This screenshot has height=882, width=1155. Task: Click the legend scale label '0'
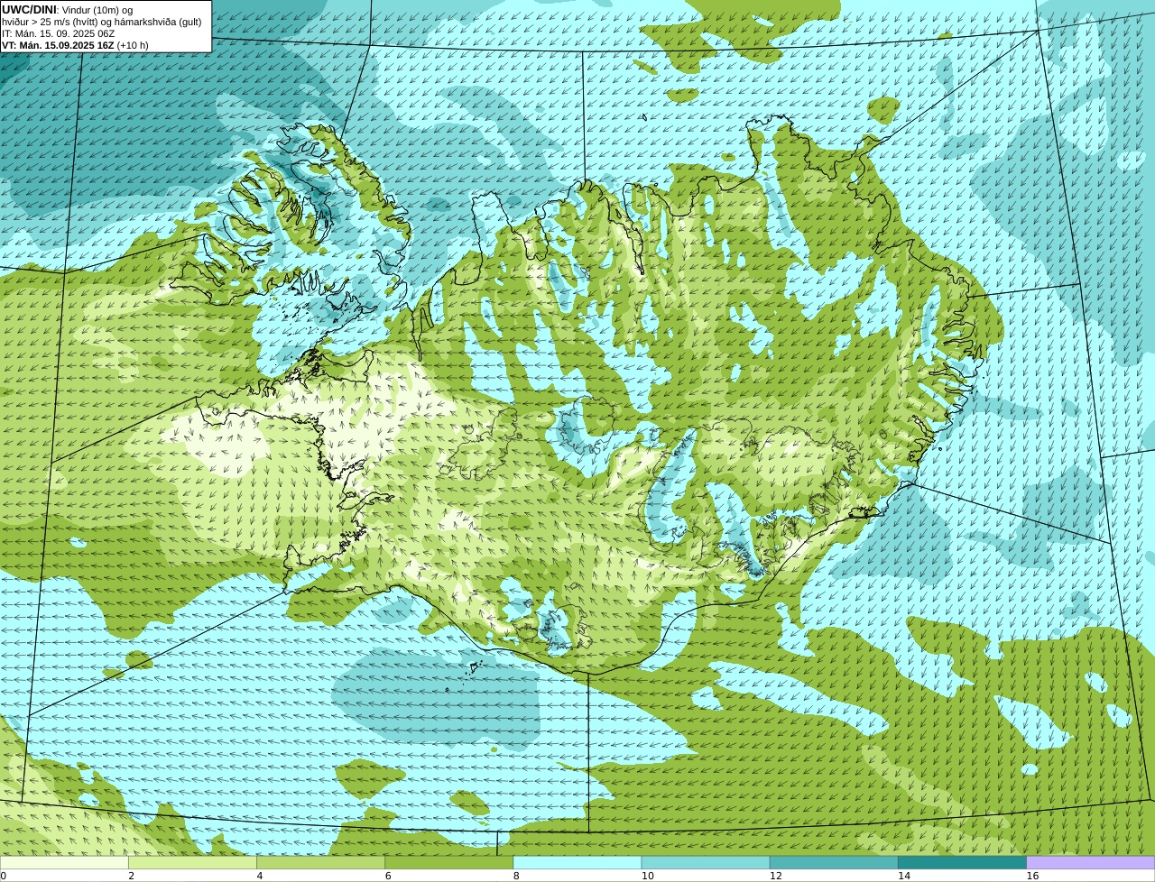click(3, 876)
